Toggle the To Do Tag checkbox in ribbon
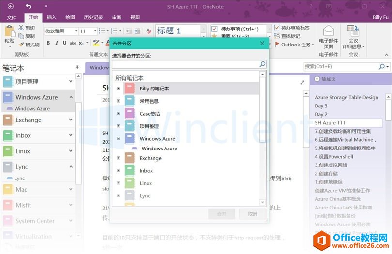 pos(277,28)
